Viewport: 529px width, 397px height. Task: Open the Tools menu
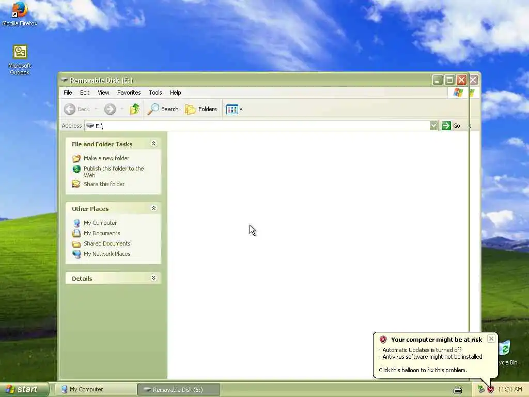tap(155, 93)
